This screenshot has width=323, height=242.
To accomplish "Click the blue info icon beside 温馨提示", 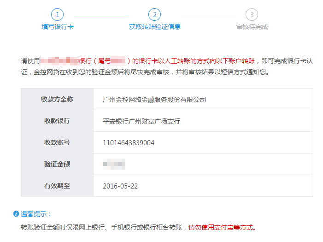I will (16, 214).
